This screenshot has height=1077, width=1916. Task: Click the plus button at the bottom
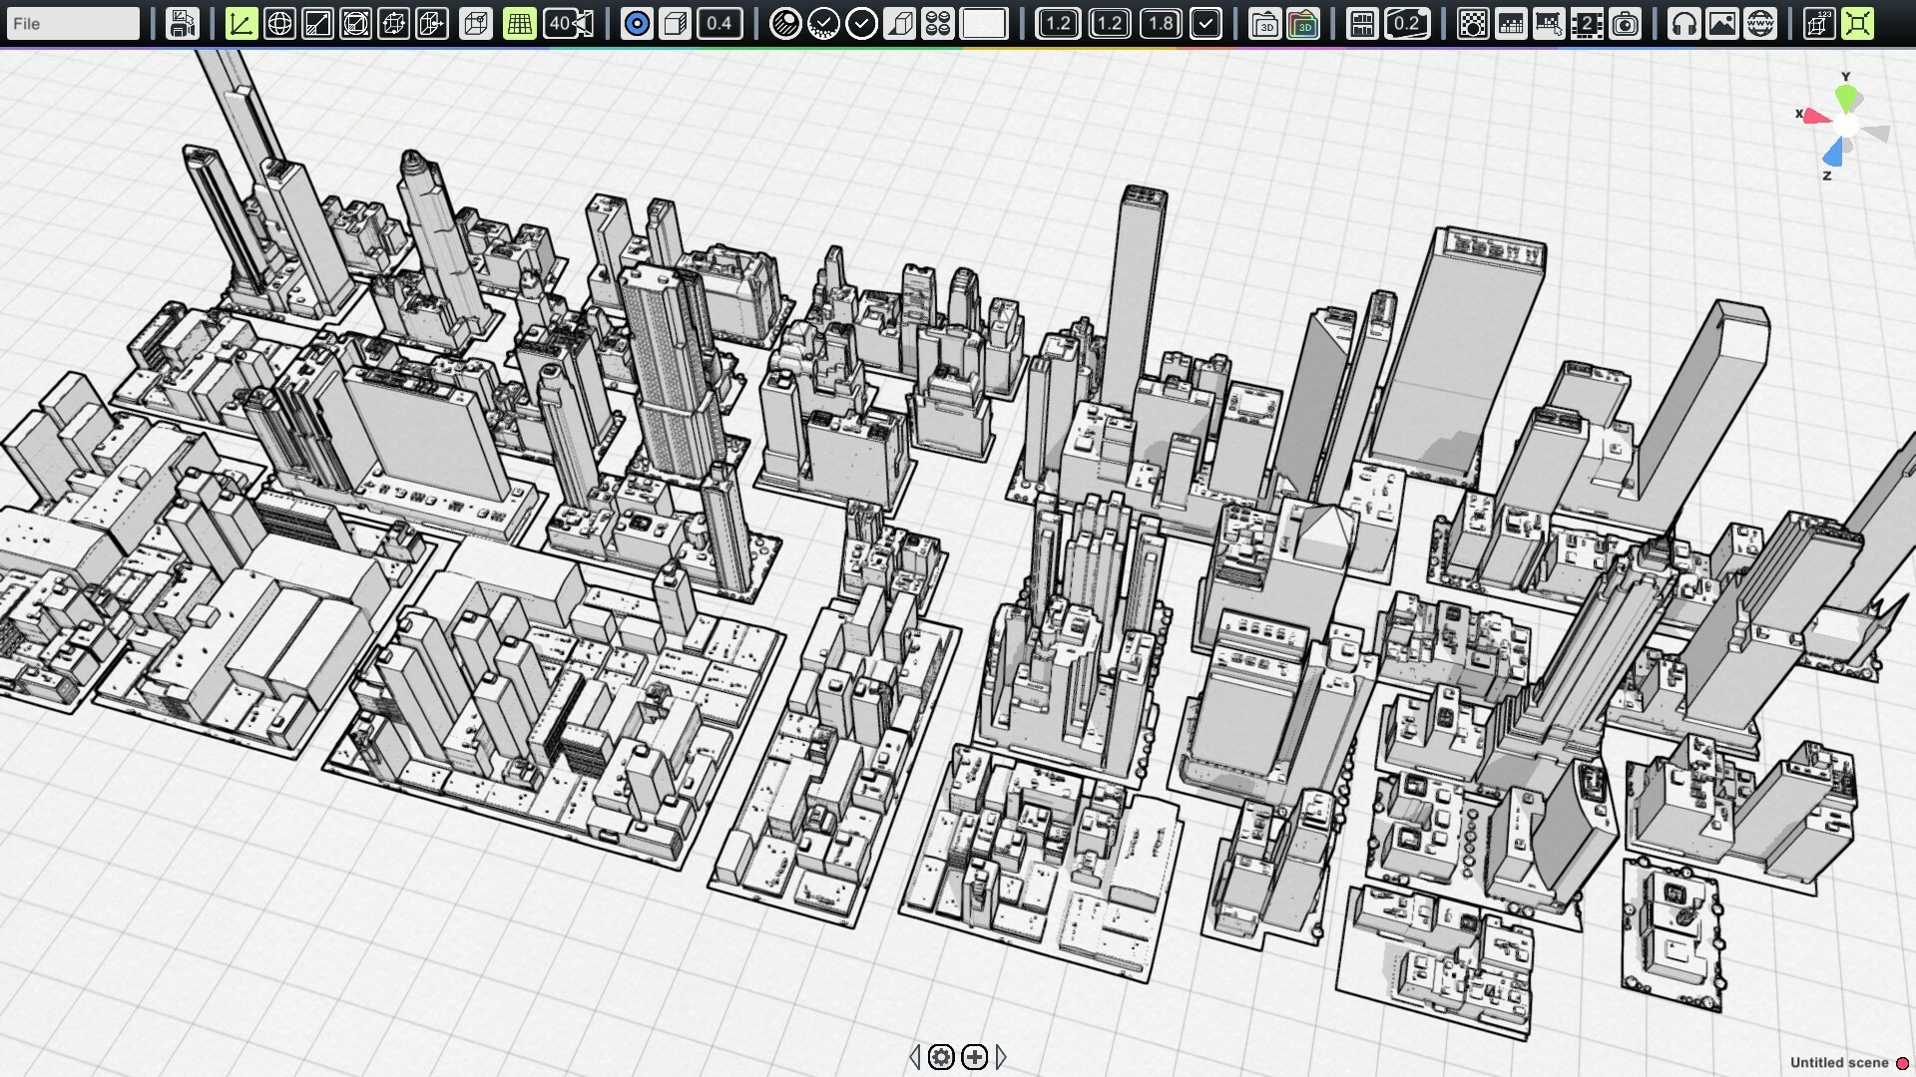(x=973, y=1059)
